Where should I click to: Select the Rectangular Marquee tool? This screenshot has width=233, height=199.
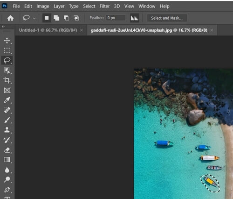click(7, 50)
